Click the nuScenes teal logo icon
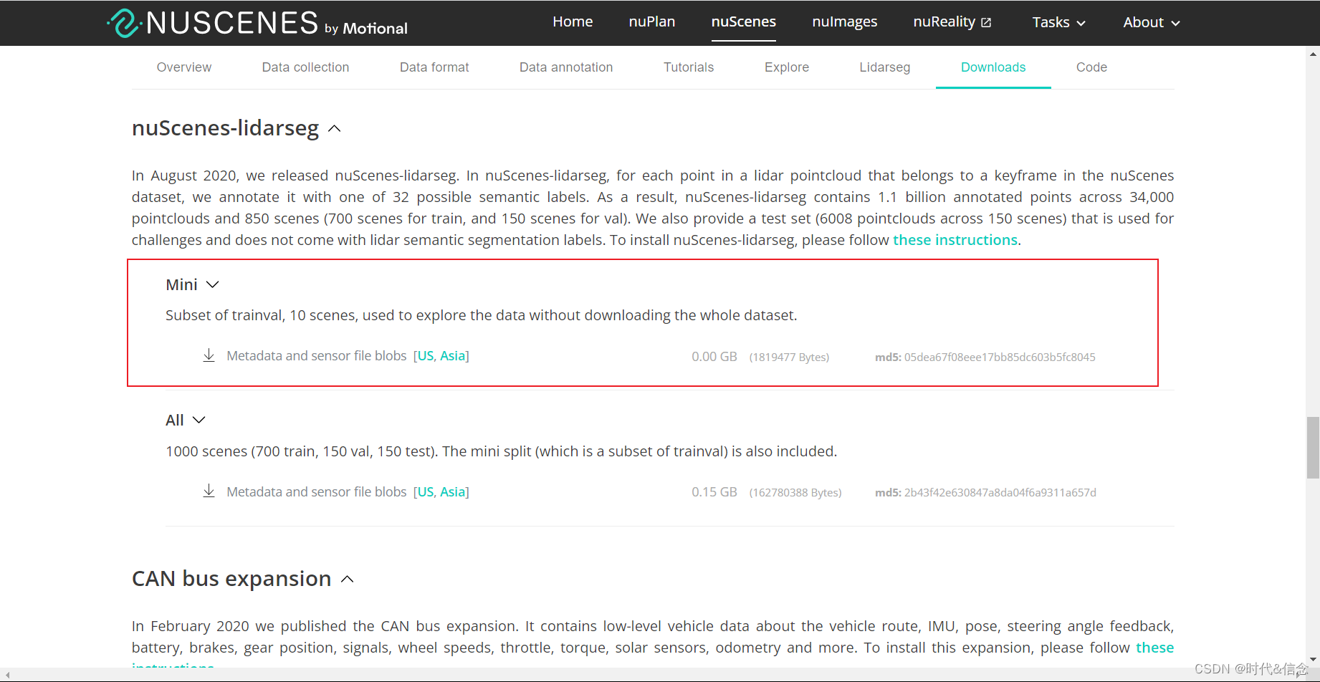This screenshot has width=1320, height=682. [x=123, y=23]
